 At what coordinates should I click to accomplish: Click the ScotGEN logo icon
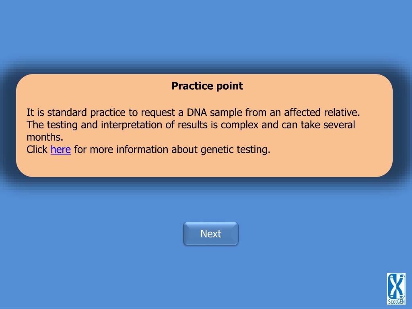pyautogui.click(x=396, y=289)
